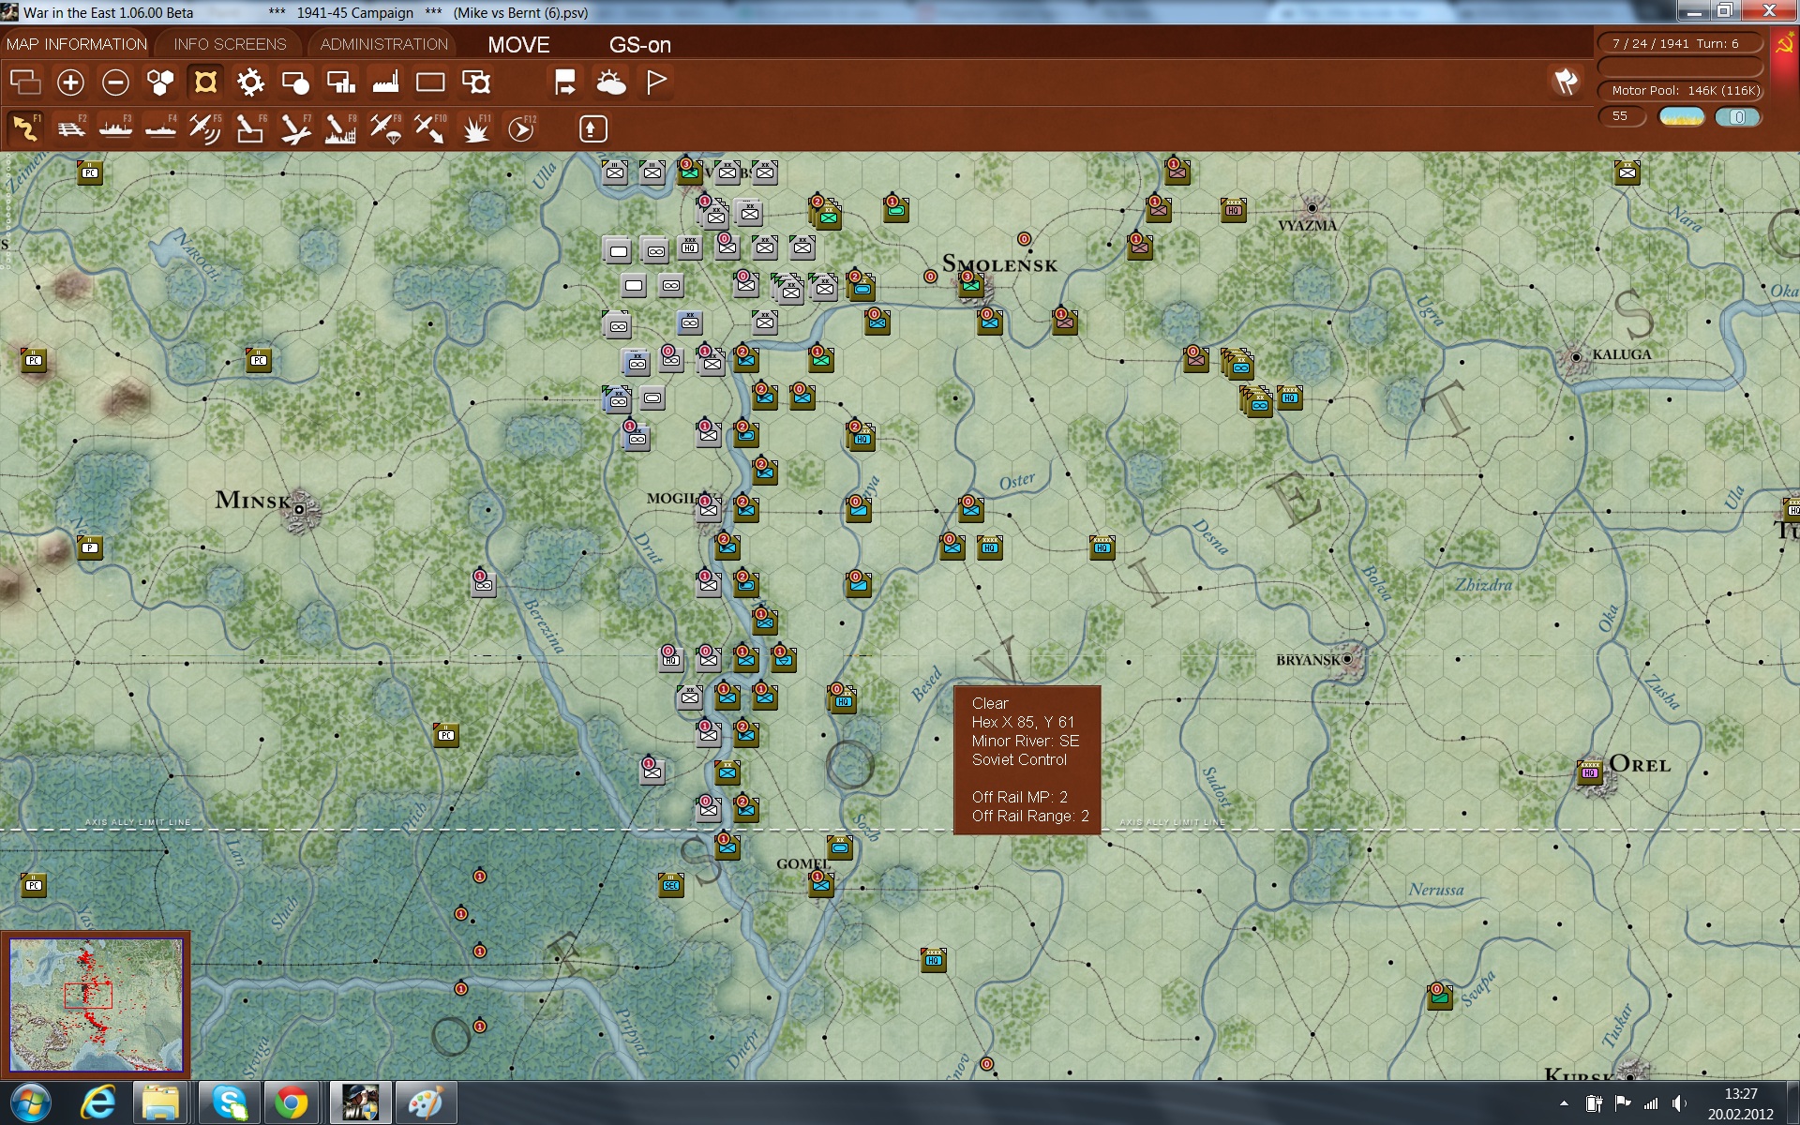Viewport: 1800px width, 1125px height.
Task: Toggle the gear-shaped map icon
Action: (x=250, y=82)
